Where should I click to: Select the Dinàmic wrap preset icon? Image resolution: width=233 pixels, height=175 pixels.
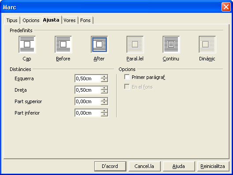207,45
